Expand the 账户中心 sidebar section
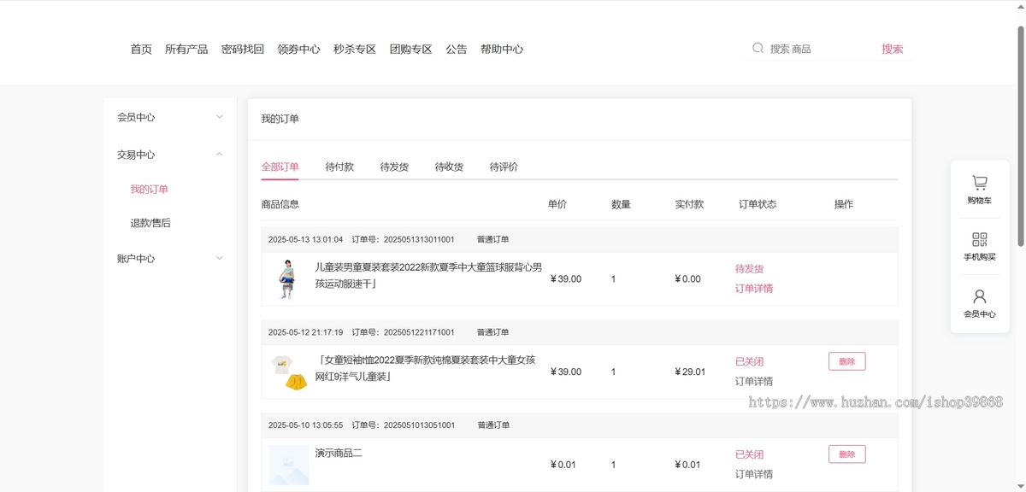The height and width of the screenshot is (492, 1026). 219,258
